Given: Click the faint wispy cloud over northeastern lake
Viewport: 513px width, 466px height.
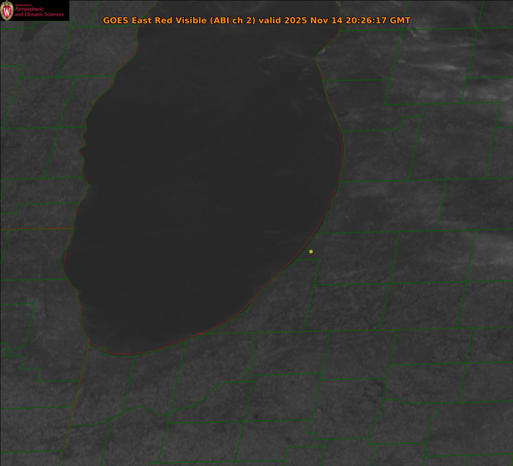Looking at the screenshot, I should coord(291,56).
